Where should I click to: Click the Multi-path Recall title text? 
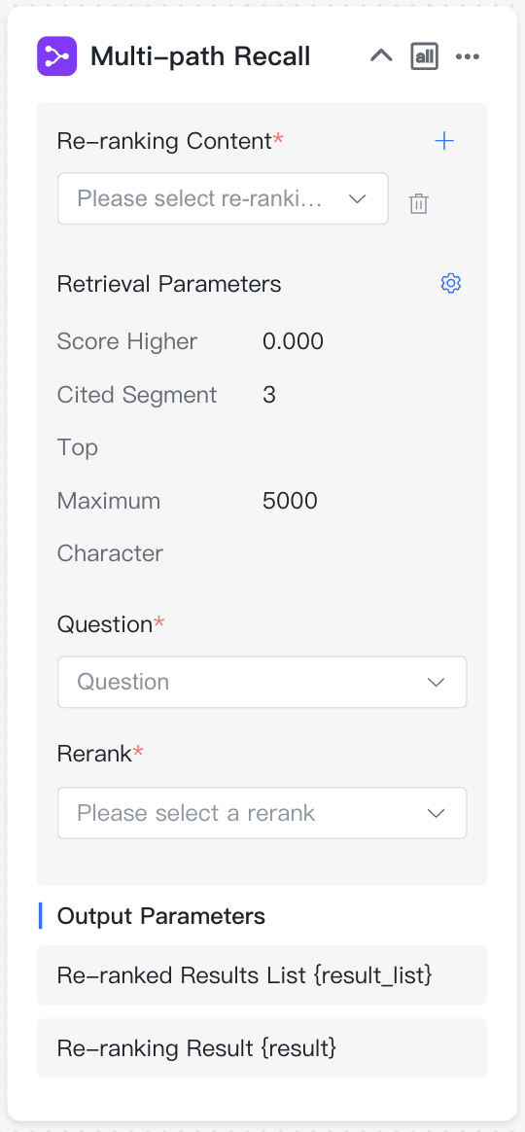pos(200,56)
